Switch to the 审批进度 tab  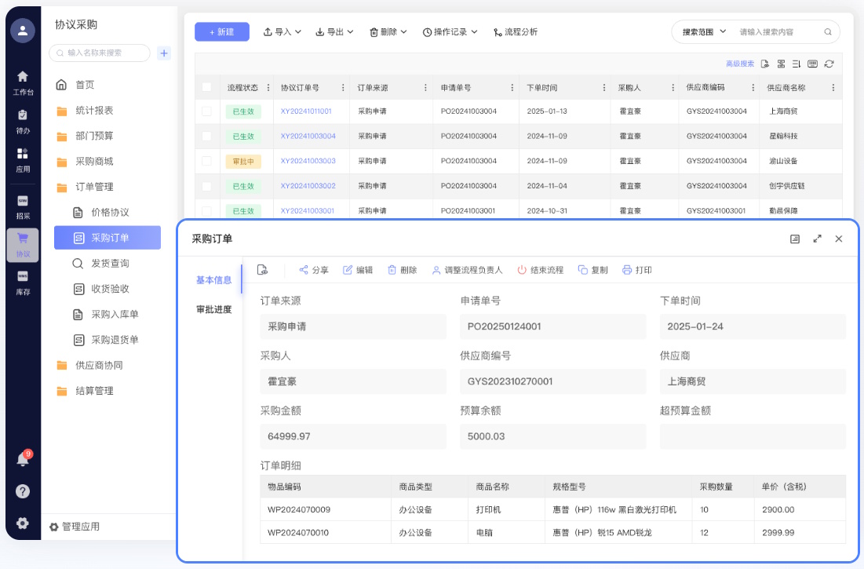tap(213, 309)
